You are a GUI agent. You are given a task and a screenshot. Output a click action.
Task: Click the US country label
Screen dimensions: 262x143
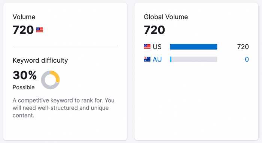(x=157, y=47)
